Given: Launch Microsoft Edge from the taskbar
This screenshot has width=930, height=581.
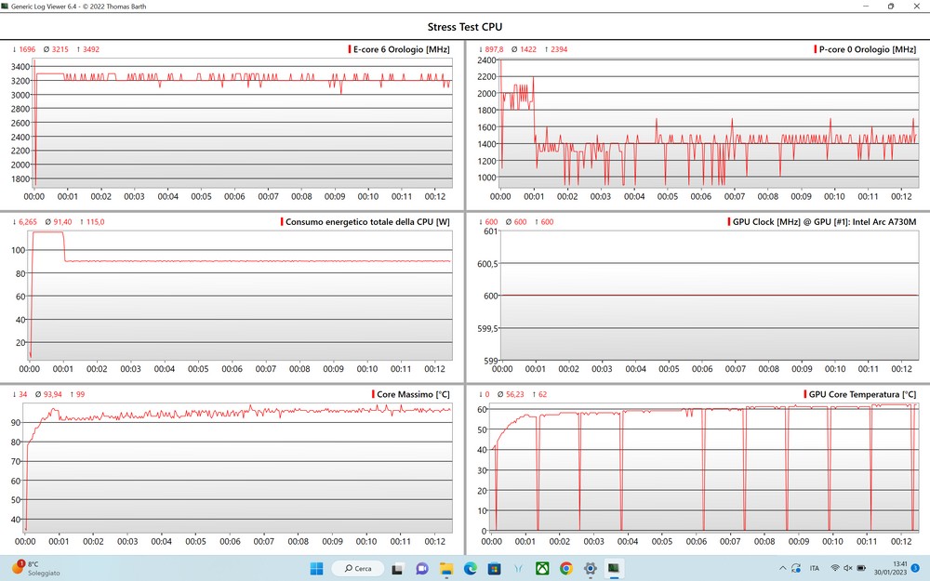Looking at the screenshot, I should 470,568.
